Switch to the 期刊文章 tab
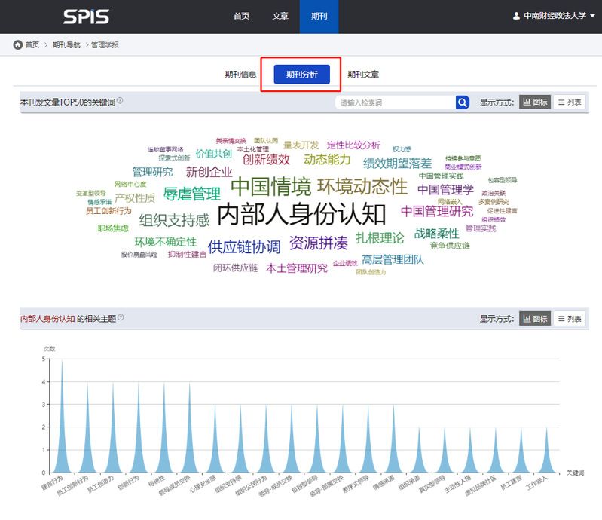Viewport: 602px width, 520px height. pyautogui.click(x=363, y=75)
